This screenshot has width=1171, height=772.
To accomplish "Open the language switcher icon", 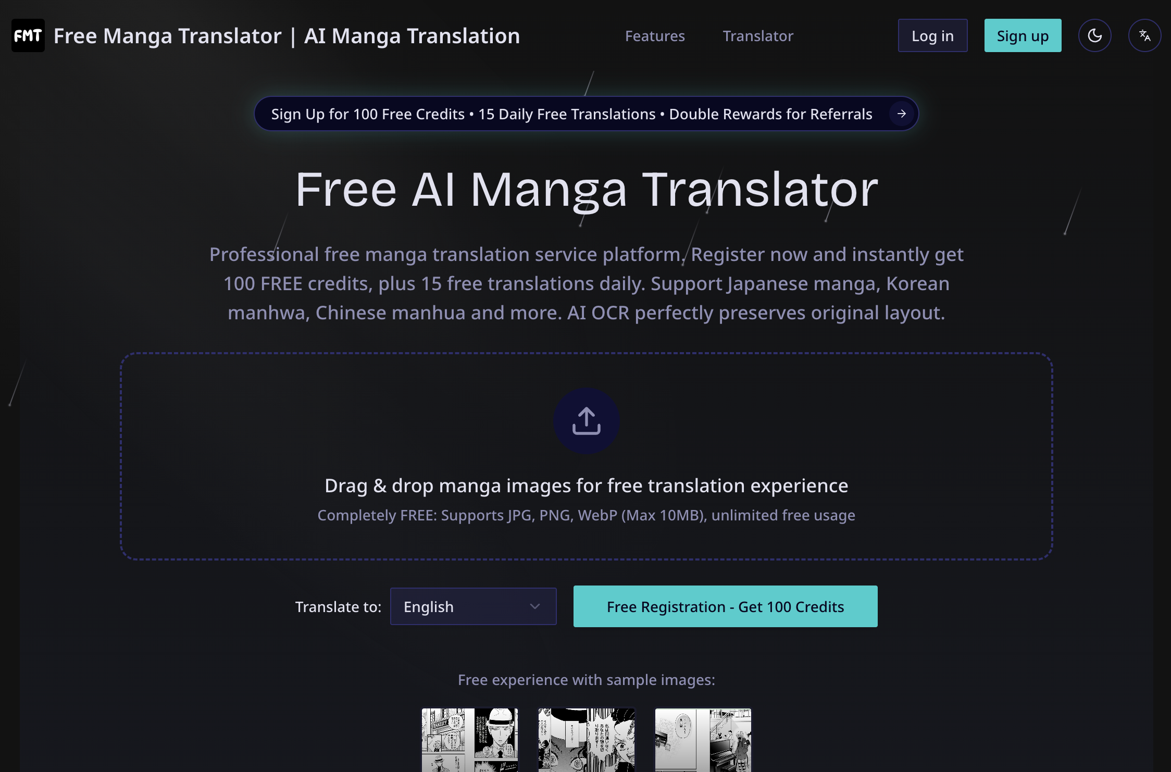I will (1144, 35).
